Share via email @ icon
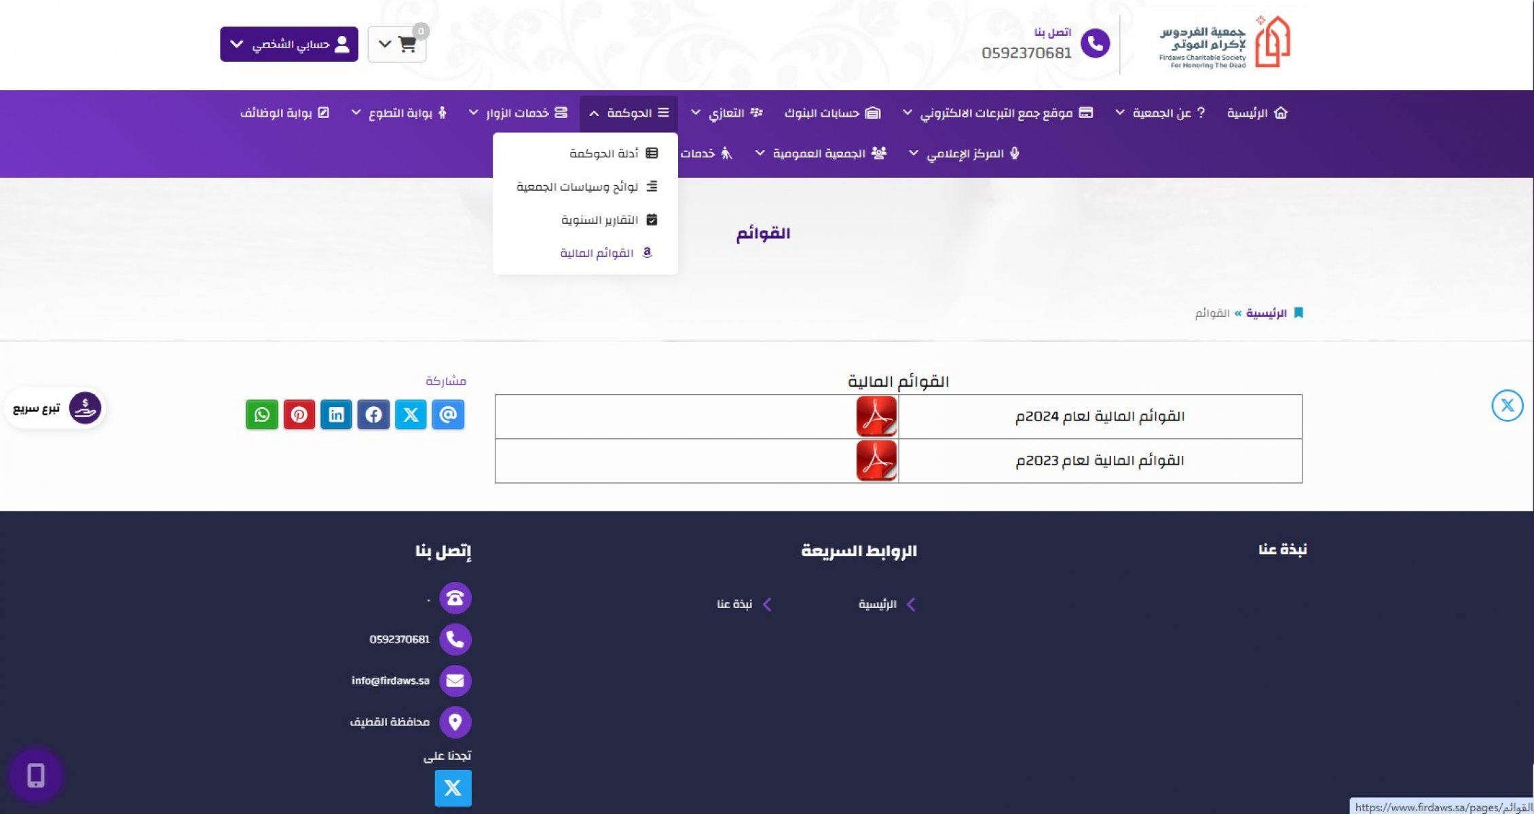The width and height of the screenshot is (1534, 814). 448,414
